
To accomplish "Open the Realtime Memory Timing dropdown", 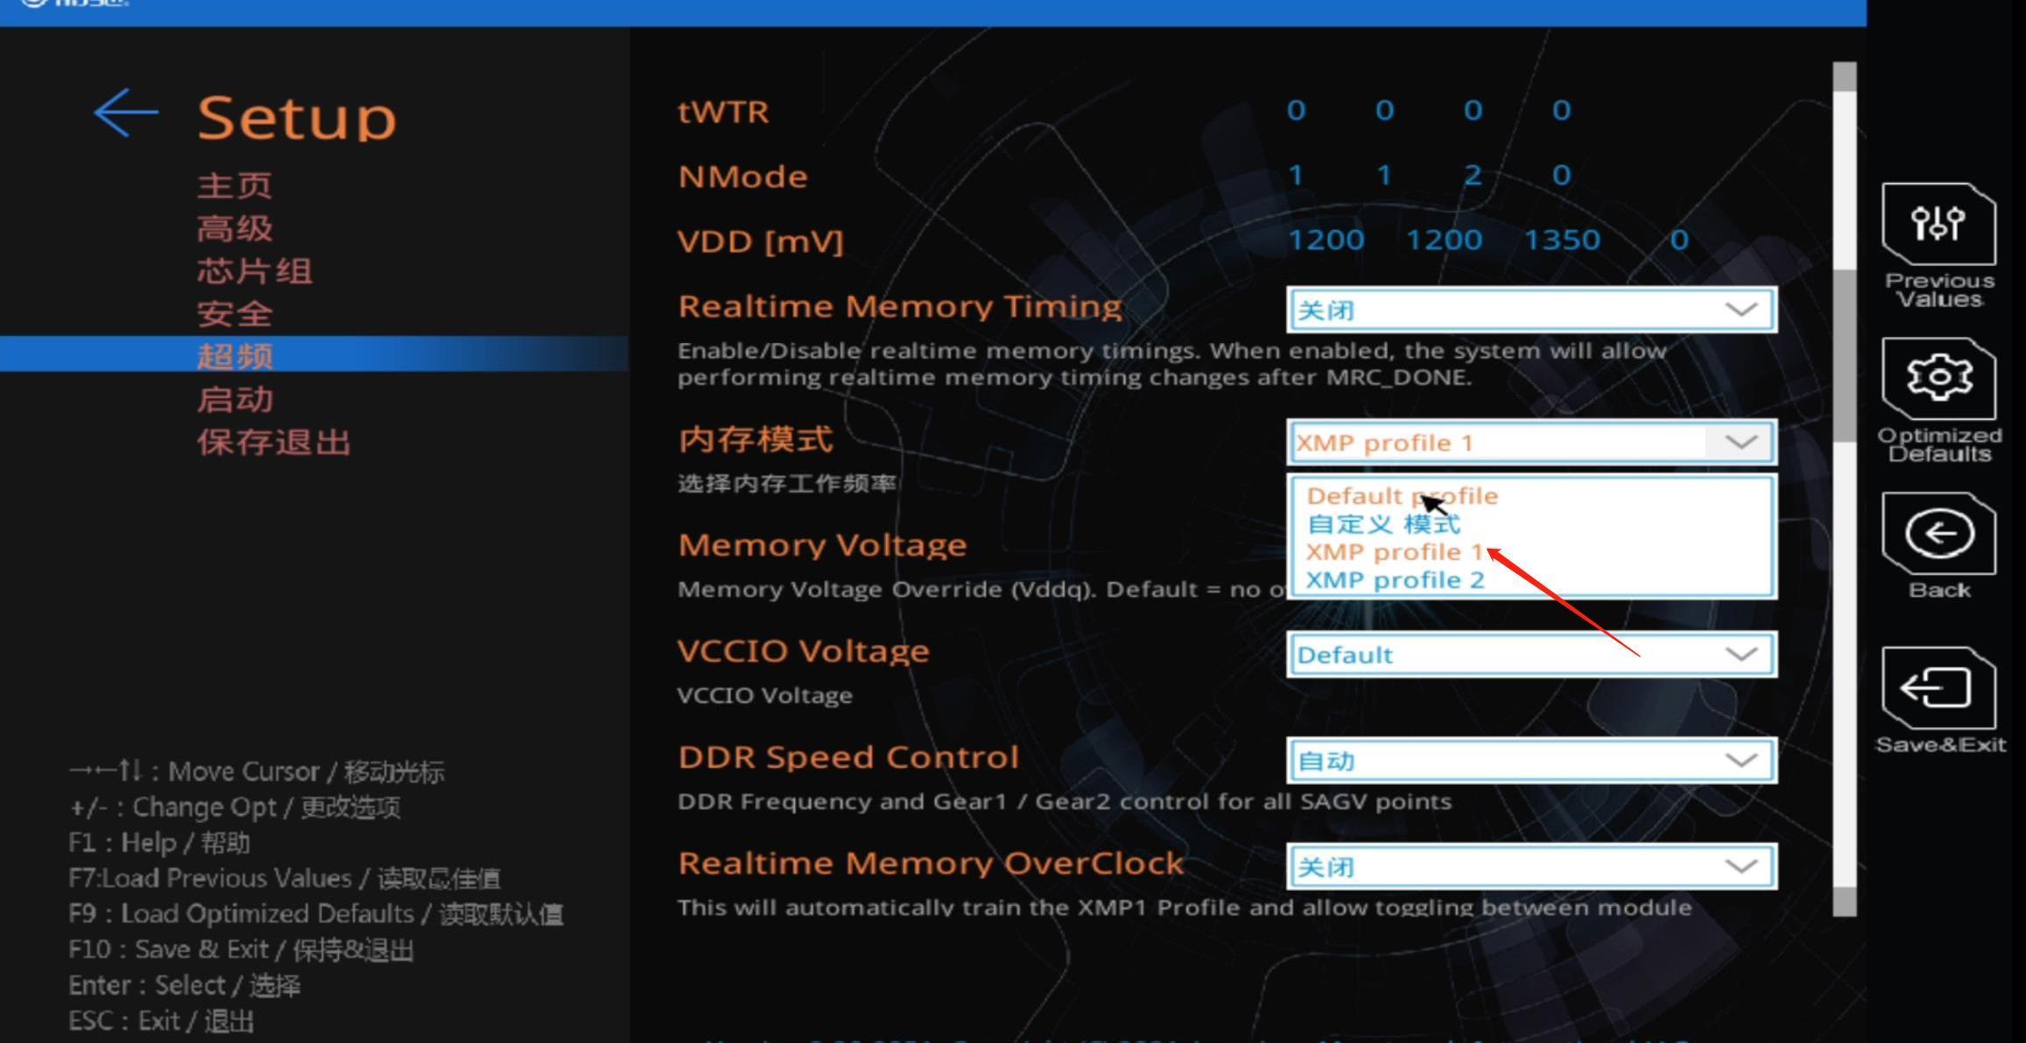I will (1530, 310).
